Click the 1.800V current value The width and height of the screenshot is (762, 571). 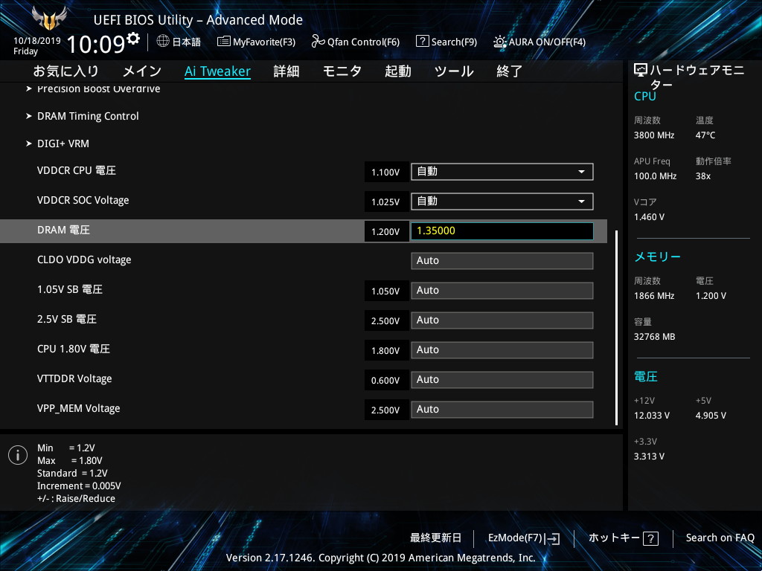coord(385,351)
